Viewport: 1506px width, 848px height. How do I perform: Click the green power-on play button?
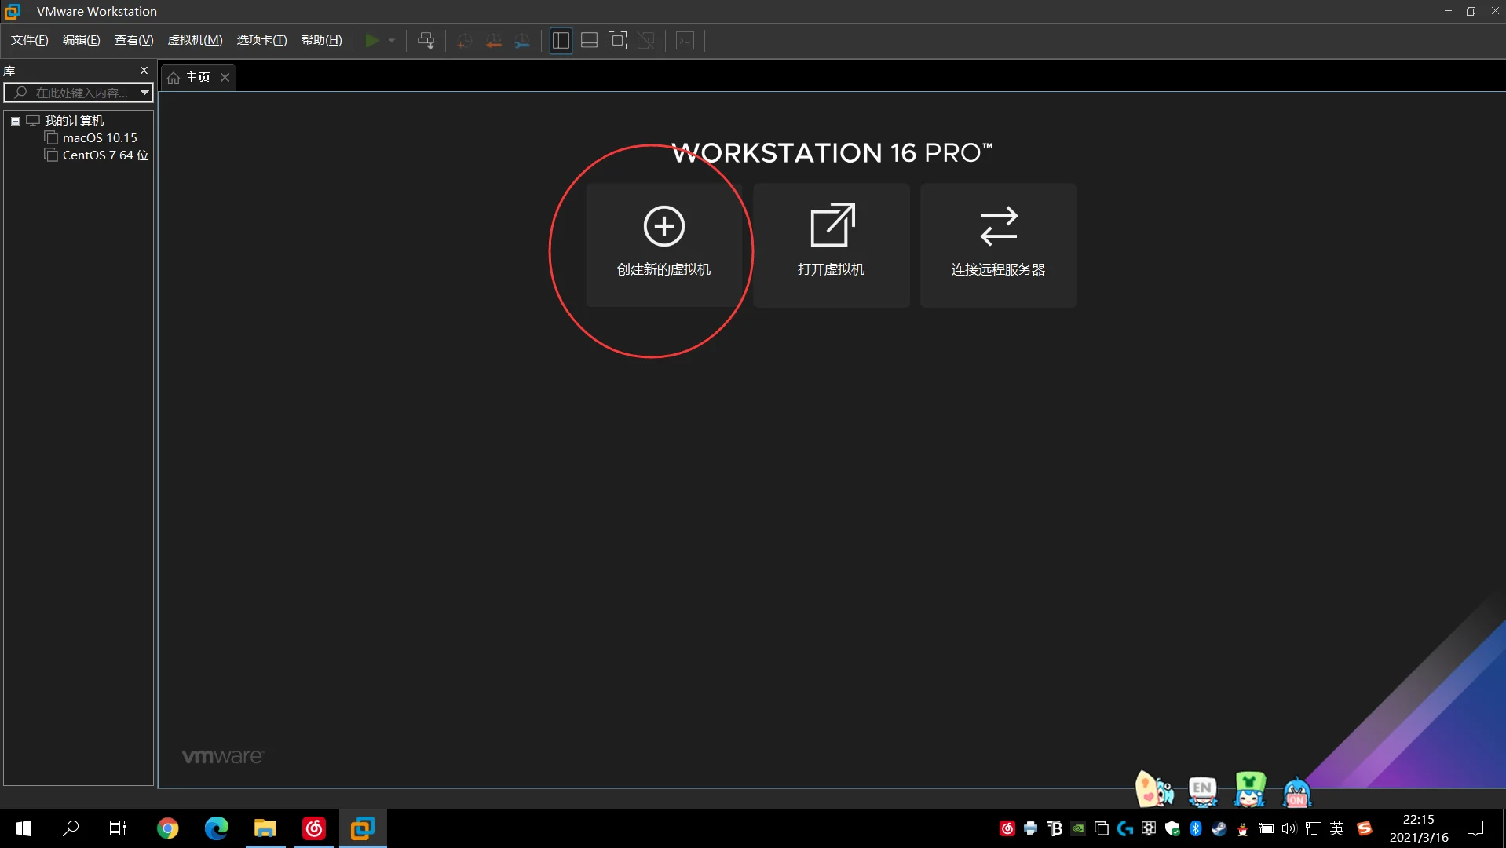[372, 40]
